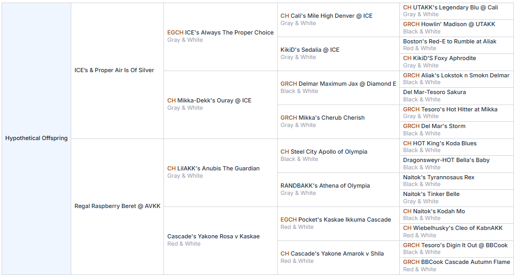Screen dimensions: 516x277
Task: Click Cali's Mile High Denver @ ICE
Action: click(x=331, y=16)
